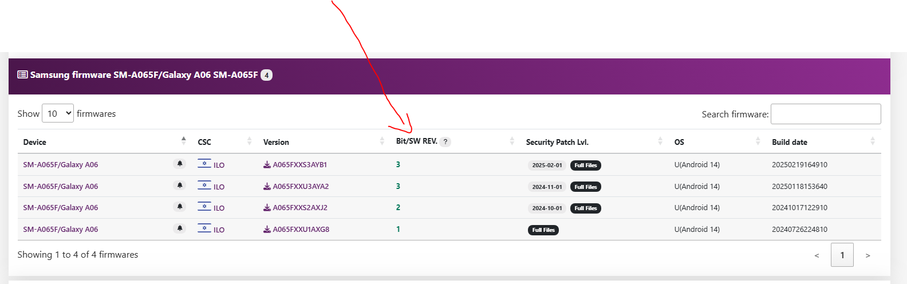The width and height of the screenshot is (907, 284).
Task: Click build date 20250118153640
Action: 799,186
